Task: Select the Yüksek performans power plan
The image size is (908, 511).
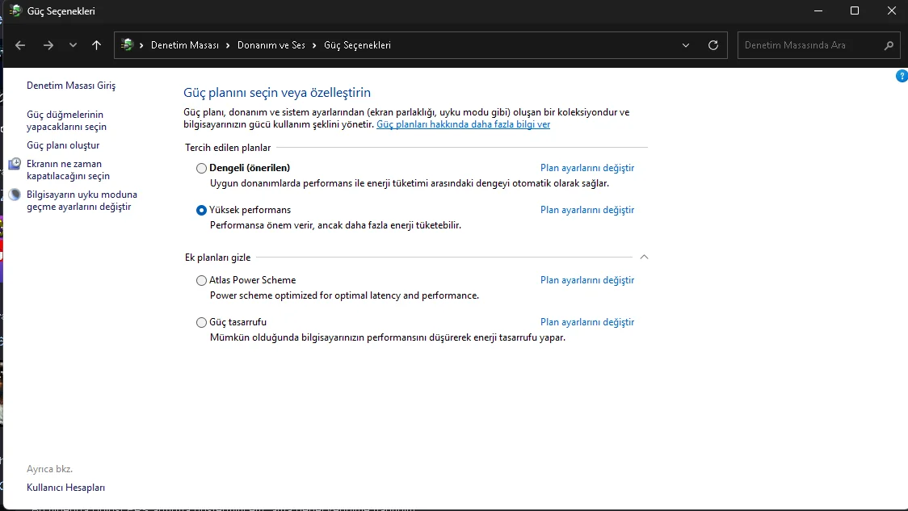Action: 201,210
